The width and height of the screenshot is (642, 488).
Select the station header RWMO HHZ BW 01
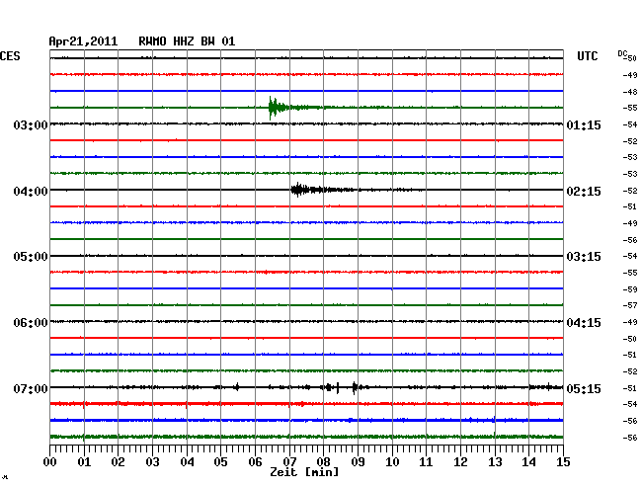(187, 41)
